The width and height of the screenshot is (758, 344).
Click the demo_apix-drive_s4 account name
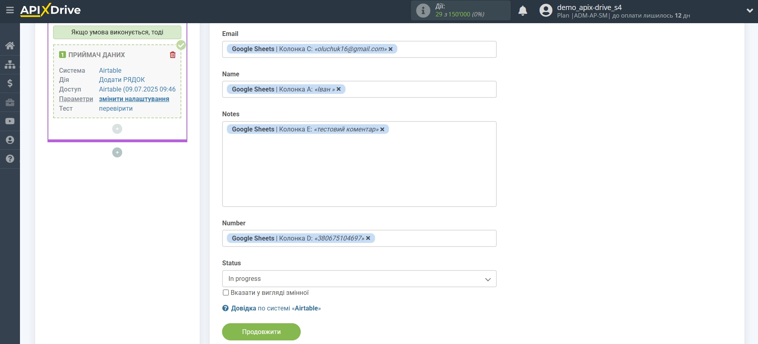point(589,7)
